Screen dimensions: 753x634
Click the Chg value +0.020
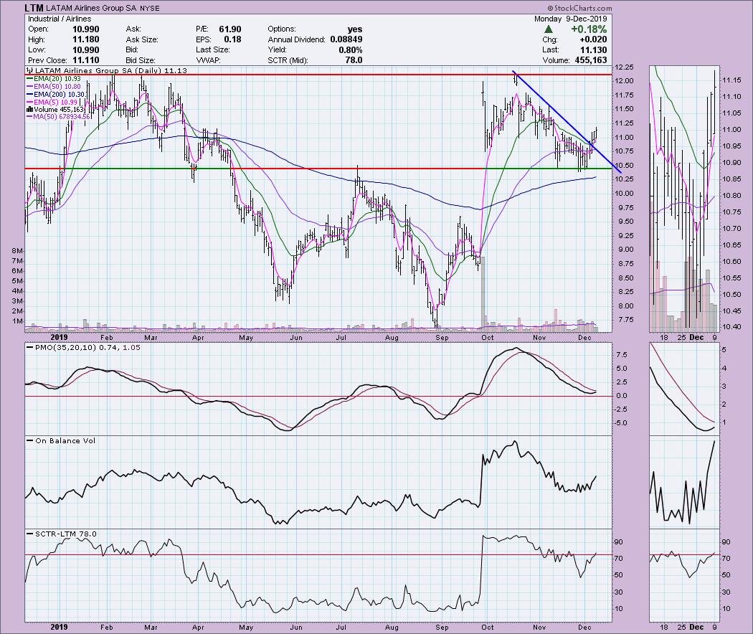tap(593, 39)
